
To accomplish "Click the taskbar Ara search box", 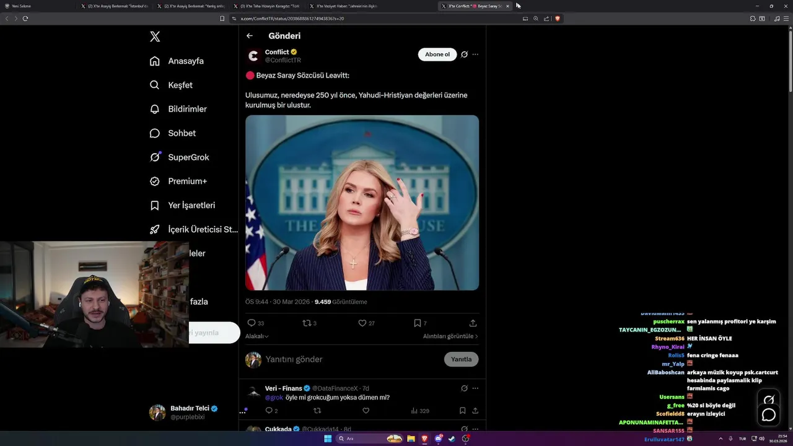I will click(x=370, y=439).
